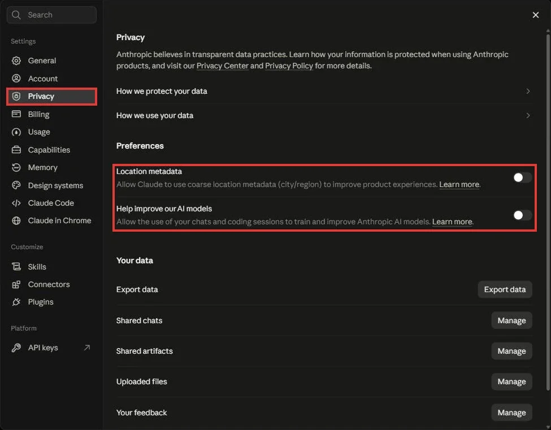Open the Usage settings tab
551x430 pixels.
(x=51, y=132)
